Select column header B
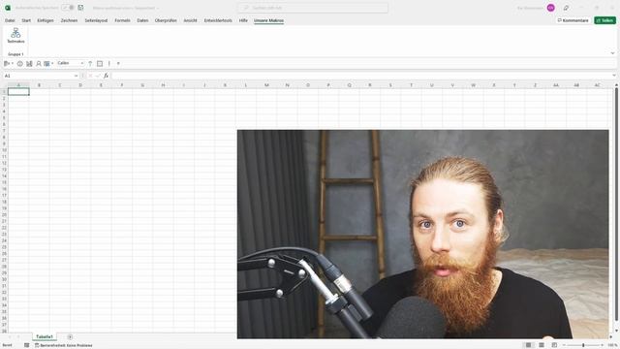This screenshot has height=349, width=620. pos(39,85)
